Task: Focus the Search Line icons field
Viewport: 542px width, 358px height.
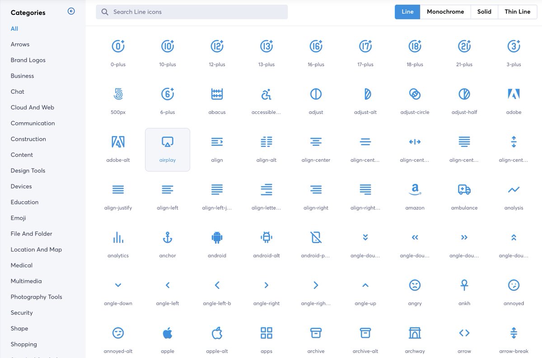Action: click(192, 12)
